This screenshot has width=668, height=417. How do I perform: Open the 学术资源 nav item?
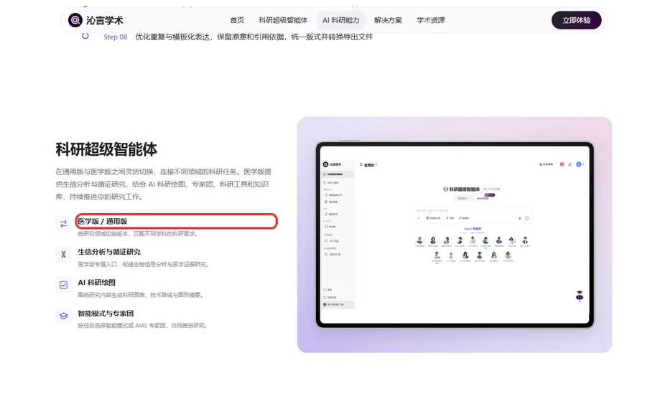430,20
